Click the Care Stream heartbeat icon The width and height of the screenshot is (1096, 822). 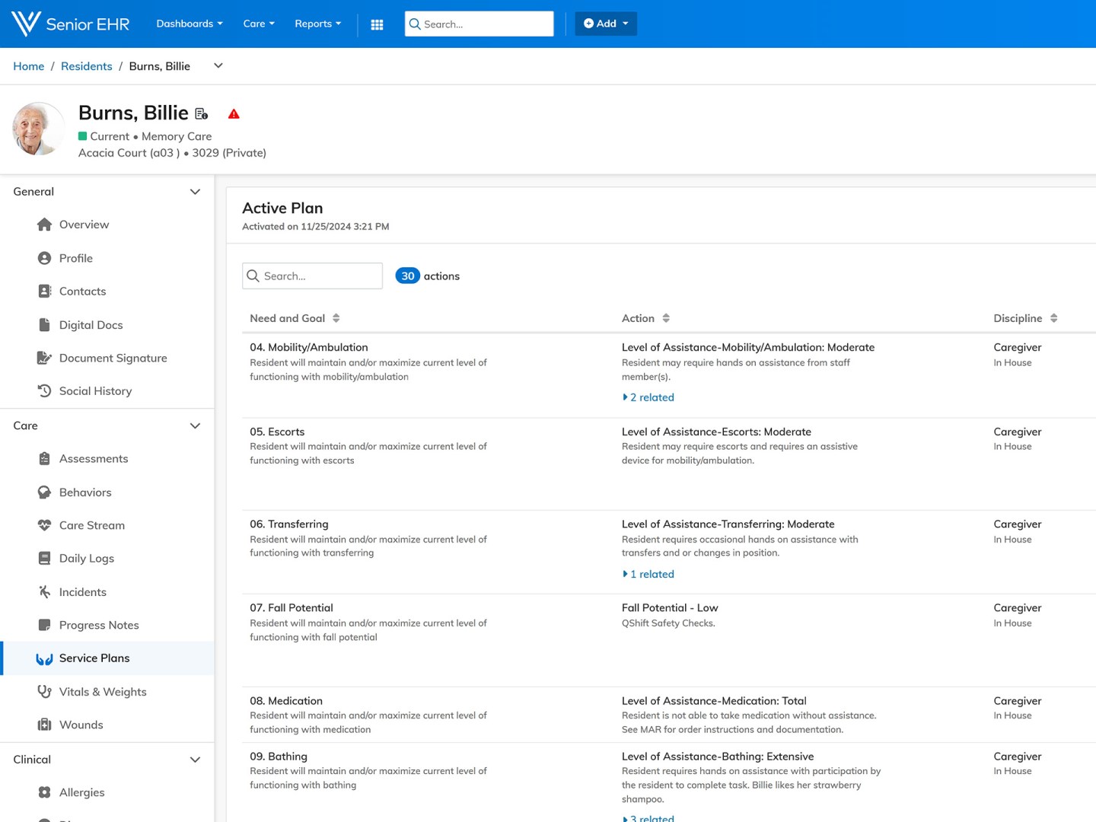45,525
